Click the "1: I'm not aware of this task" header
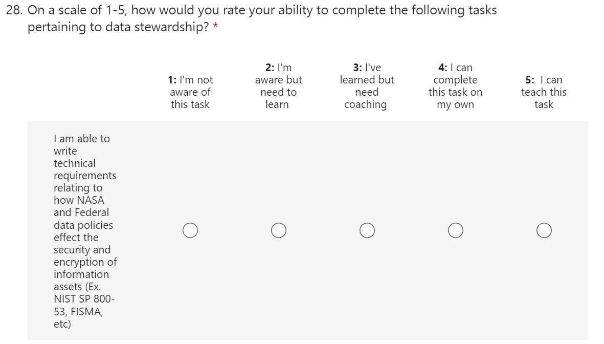 (x=190, y=92)
